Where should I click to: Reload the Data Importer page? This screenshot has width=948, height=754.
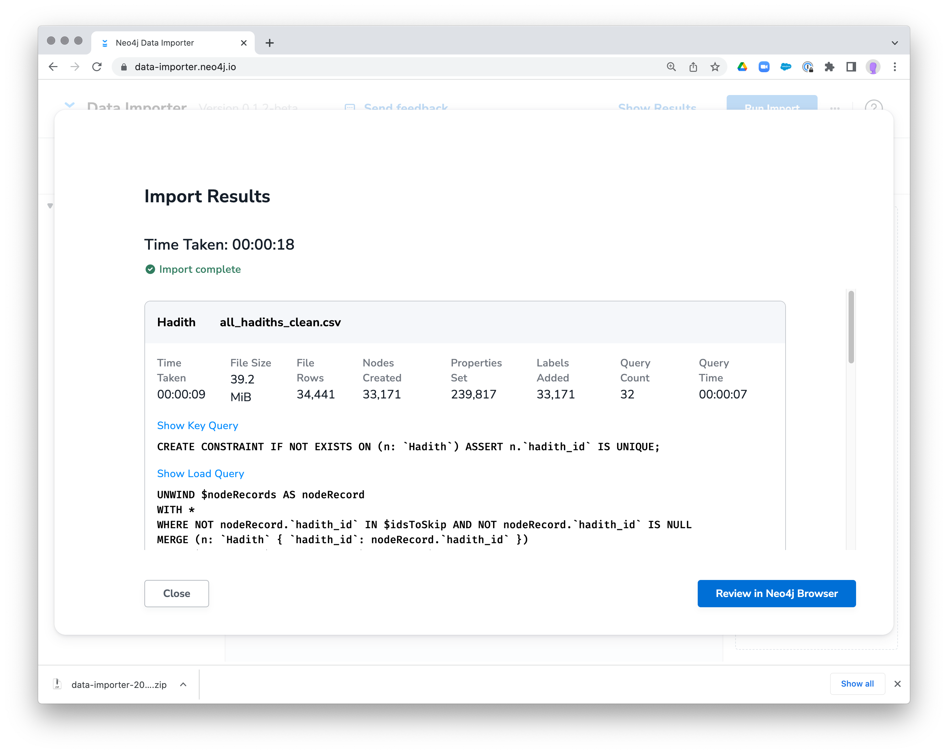coord(97,67)
